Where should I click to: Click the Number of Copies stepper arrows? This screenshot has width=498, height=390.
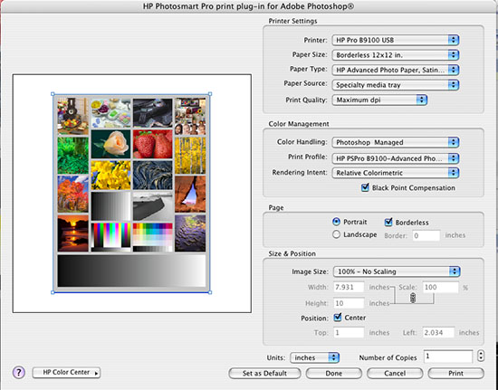481,356
